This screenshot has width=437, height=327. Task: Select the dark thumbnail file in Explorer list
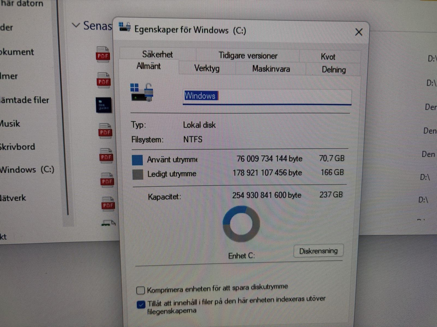(104, 105)
